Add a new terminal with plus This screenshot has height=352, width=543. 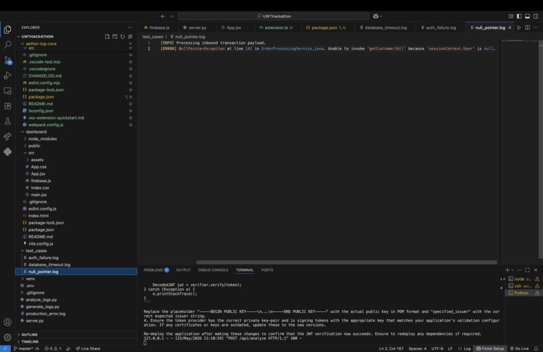[x=507, y=270]
